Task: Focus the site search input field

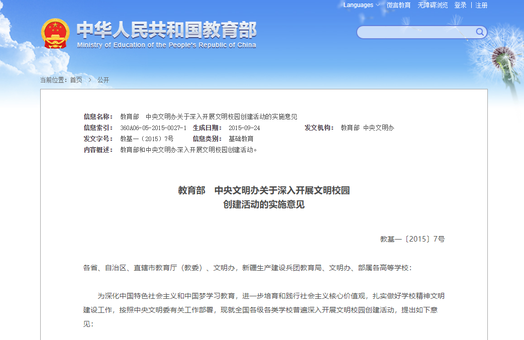Action: pos(416,32)
